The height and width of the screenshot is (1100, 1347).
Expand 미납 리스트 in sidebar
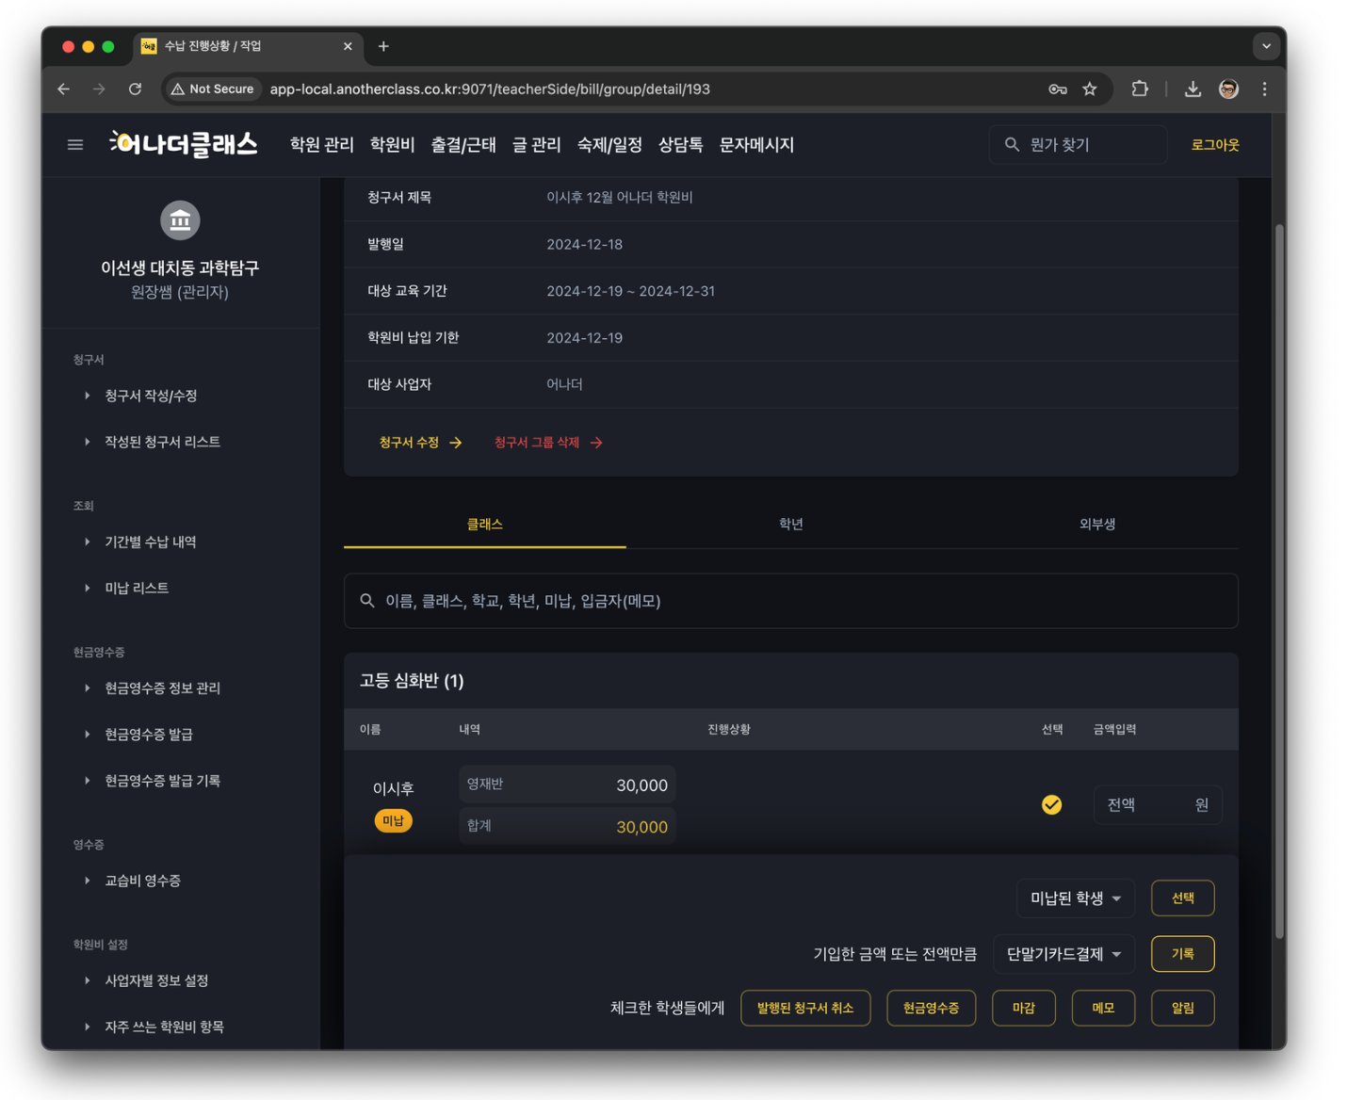click(x=137, y=588)
